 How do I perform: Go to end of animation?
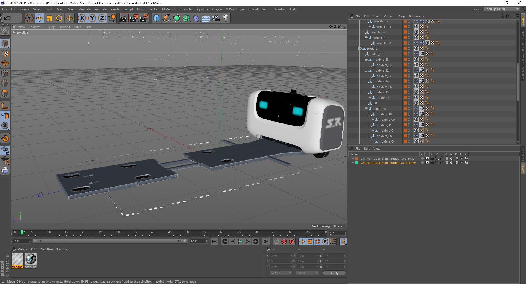[266, 241]
